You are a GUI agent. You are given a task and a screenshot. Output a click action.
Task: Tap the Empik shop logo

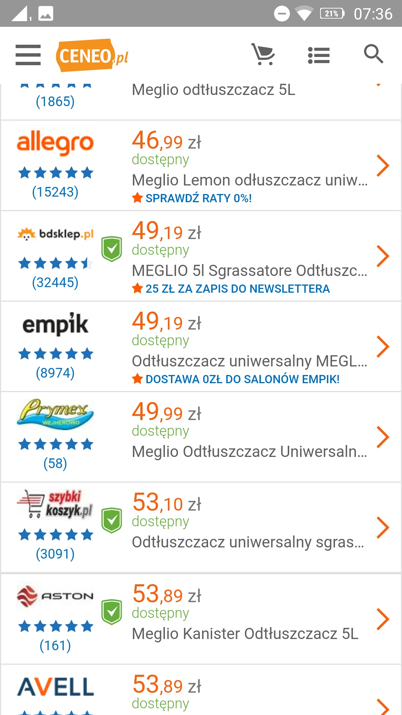click(x=55, y=325)
